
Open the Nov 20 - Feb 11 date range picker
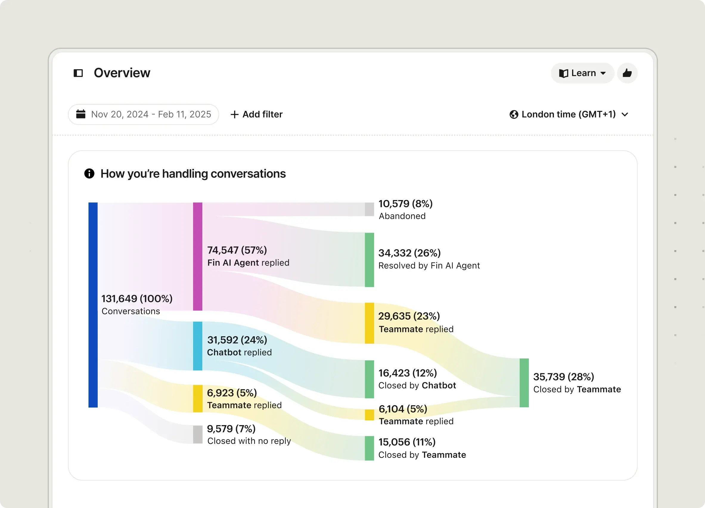pos(144,114)
